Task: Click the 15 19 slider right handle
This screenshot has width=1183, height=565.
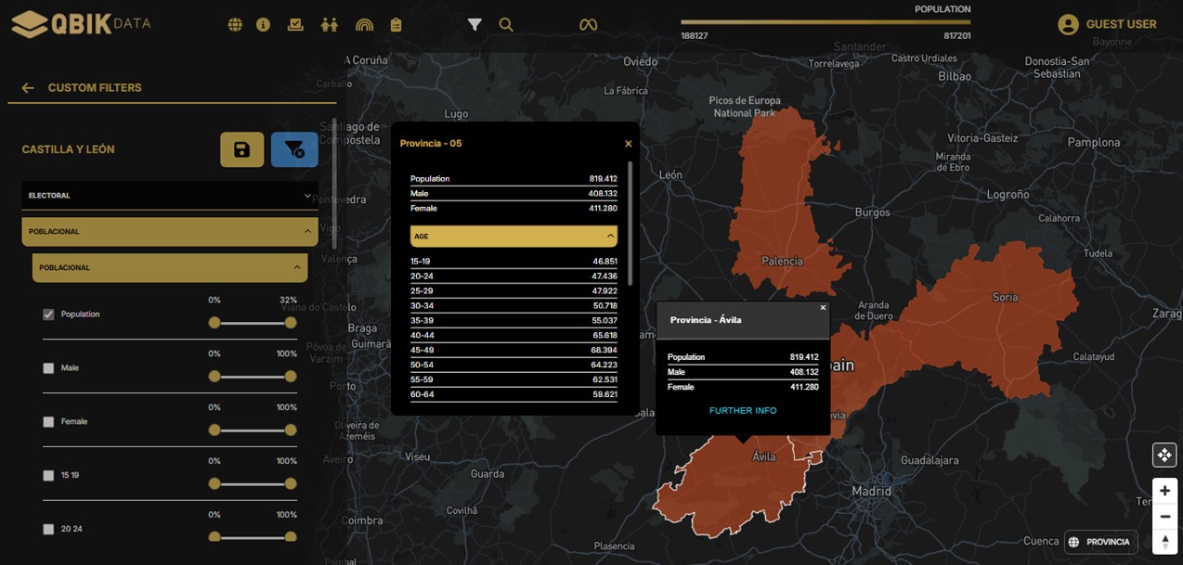Action: pyautogui.click(x=291, y=484)
